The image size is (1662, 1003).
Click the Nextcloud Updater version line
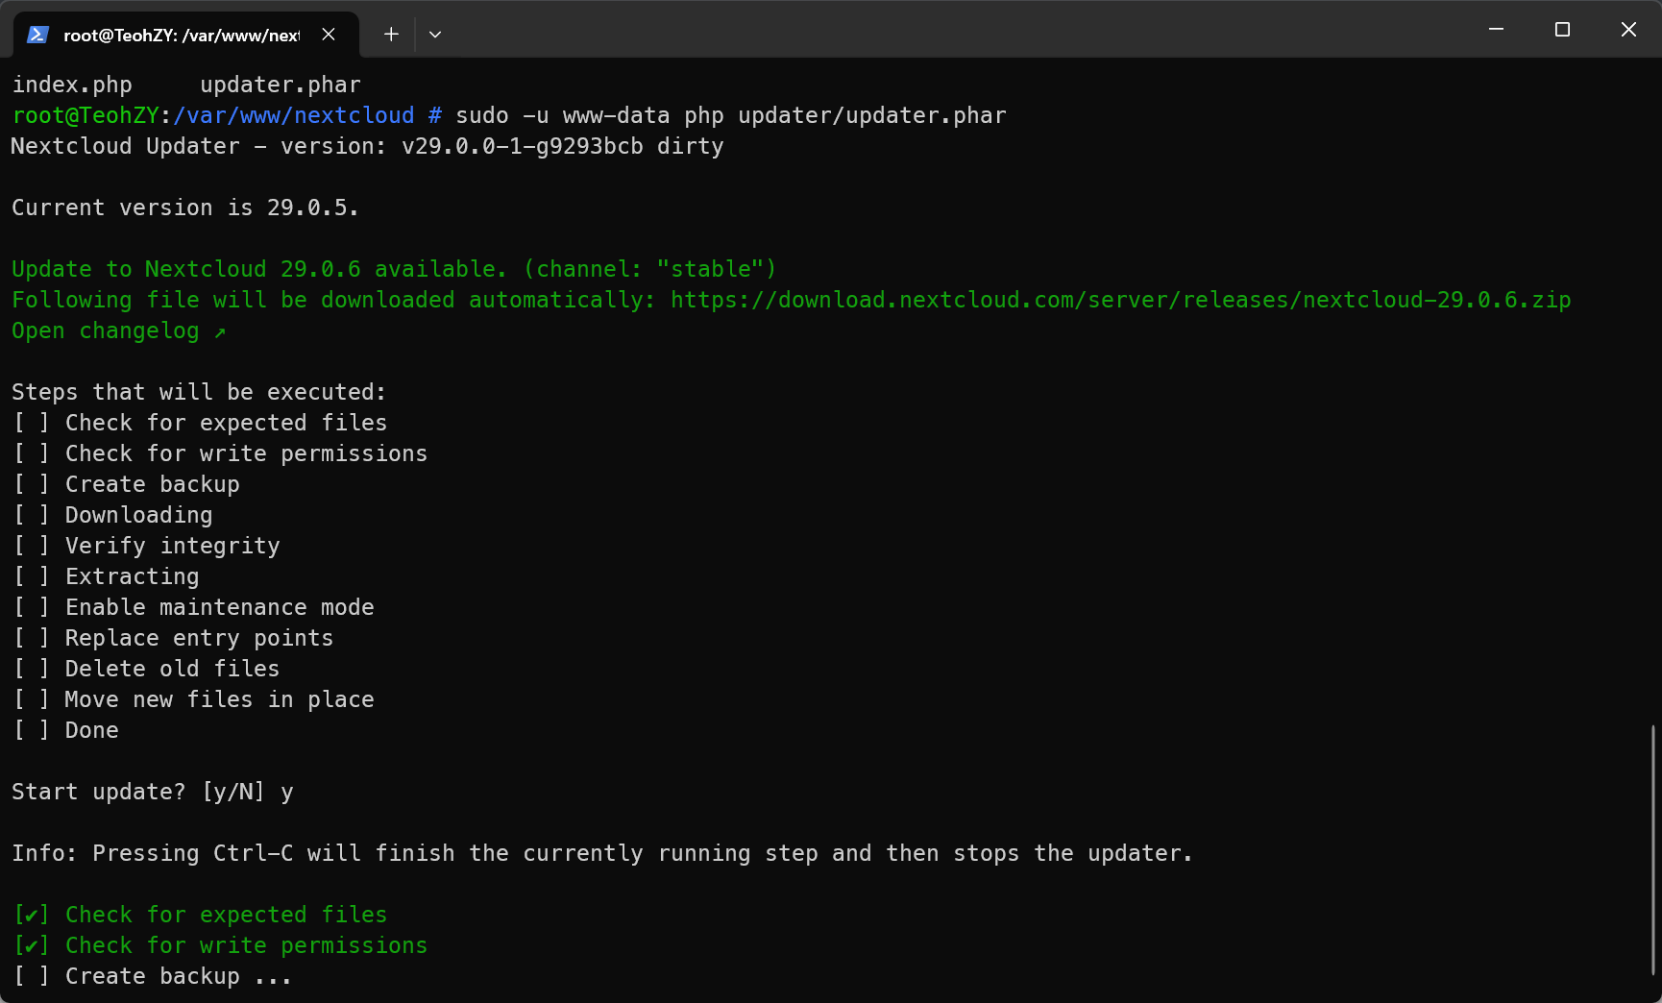367,146
